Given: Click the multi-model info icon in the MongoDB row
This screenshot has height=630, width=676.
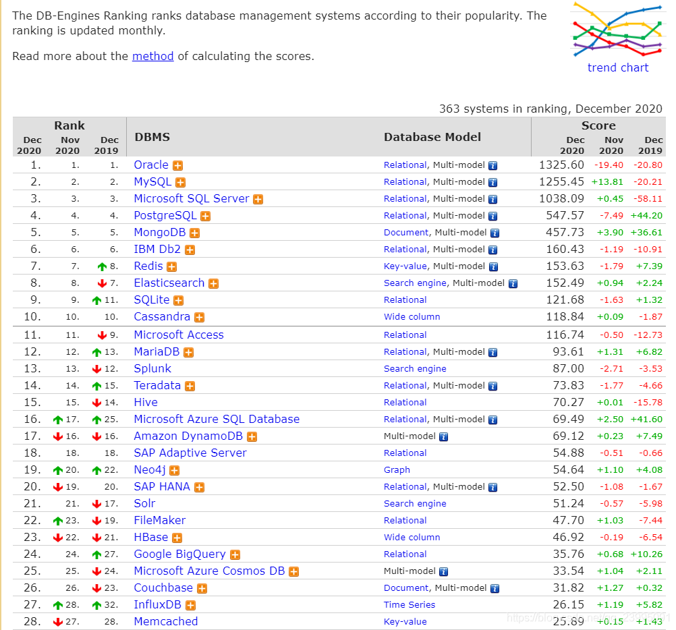Looking at the screenshot, I should [x=495, y=233].
